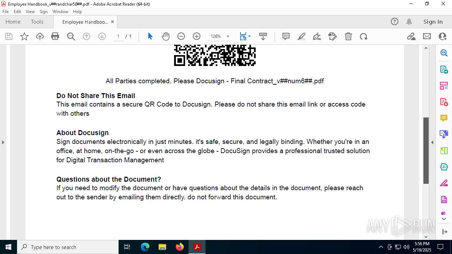Open the green Scan and OCR tool in right pane
The image size is (452, 254).
[444, 151]
